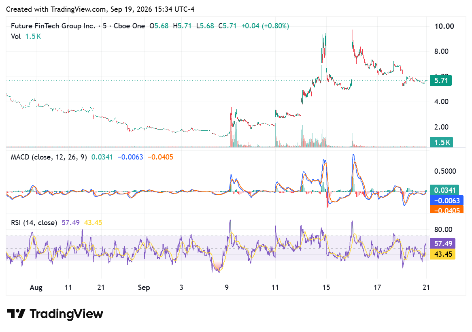The height and width of the screenshot is (332, 472).
Task: Click the 1.5K volume axis label
Action: (x=441, y=142)
